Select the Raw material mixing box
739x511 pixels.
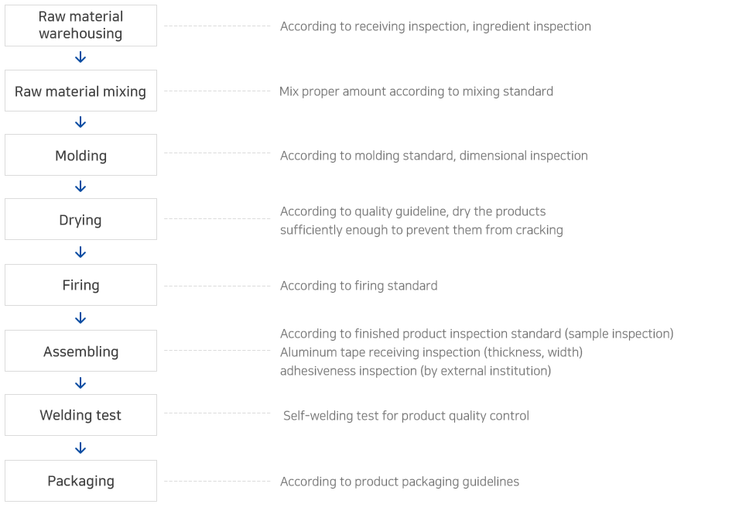[x=81, y=91]
